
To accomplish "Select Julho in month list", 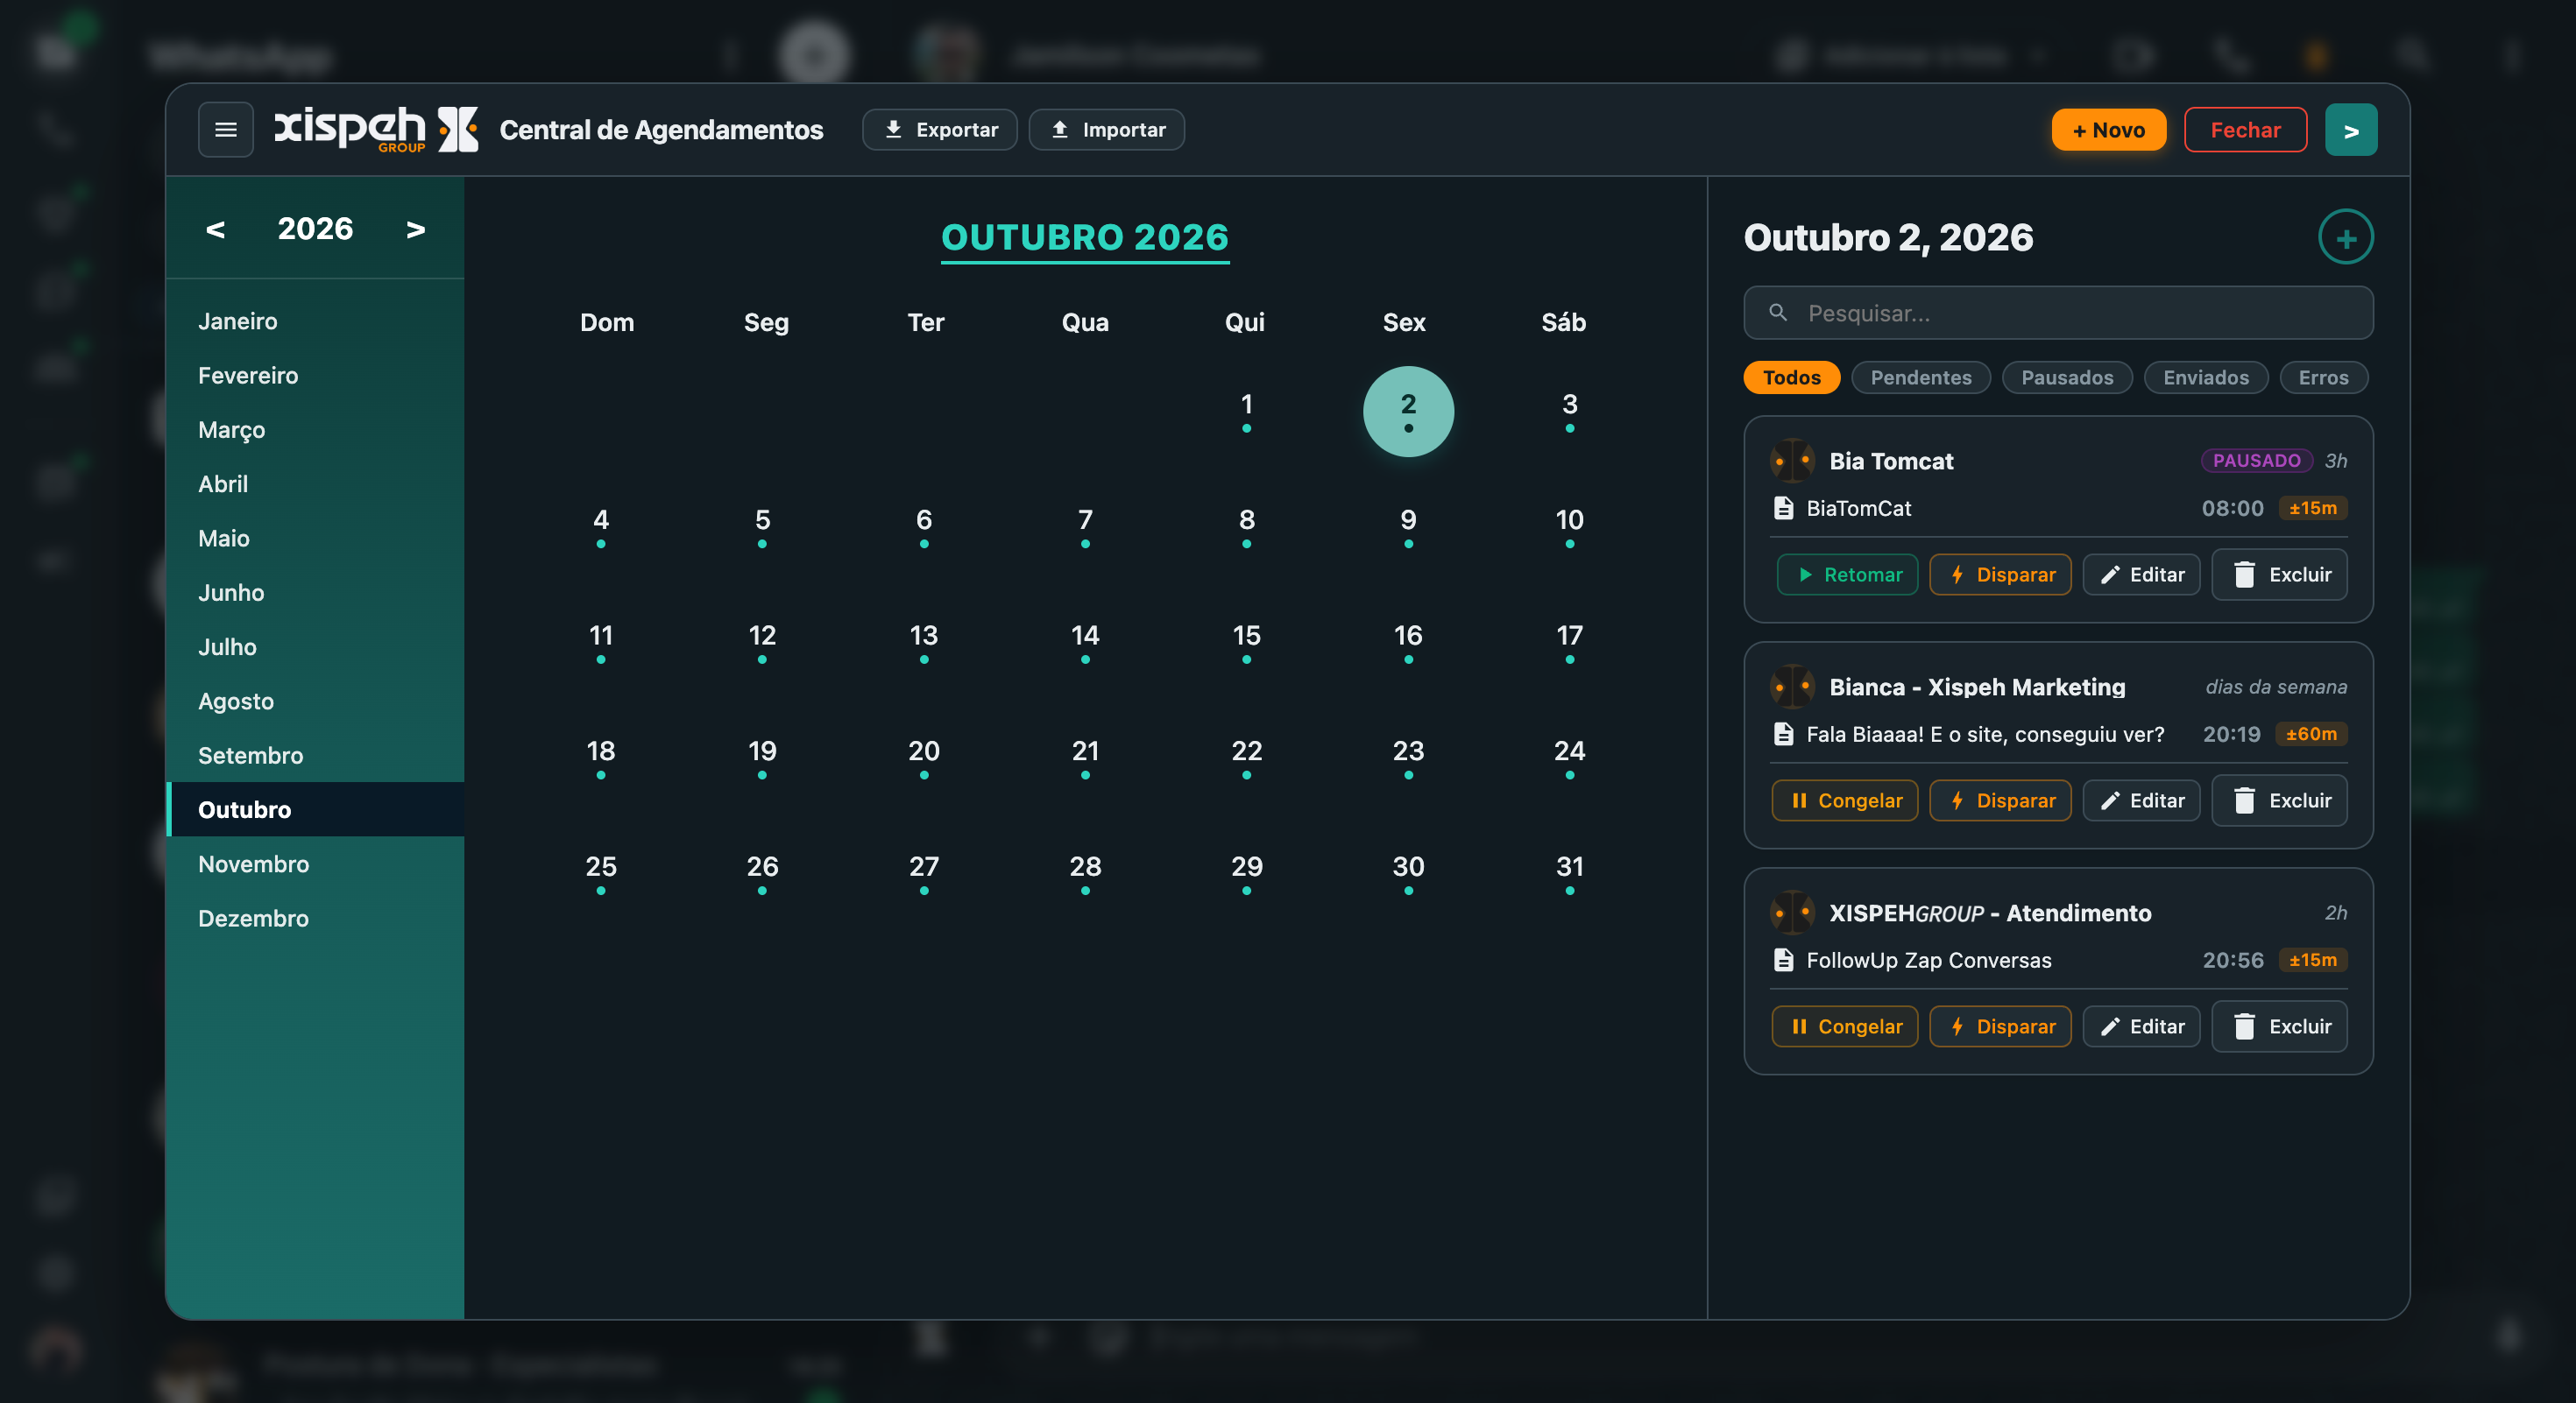I will click(315, 646).
